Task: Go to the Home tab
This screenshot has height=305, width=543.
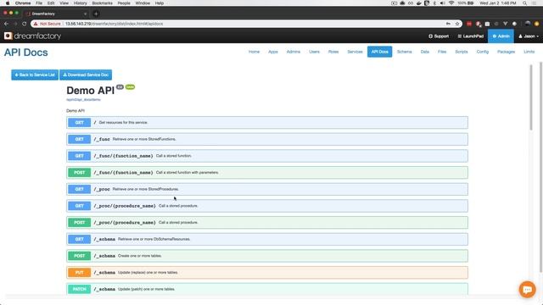Action: (254, 52)
